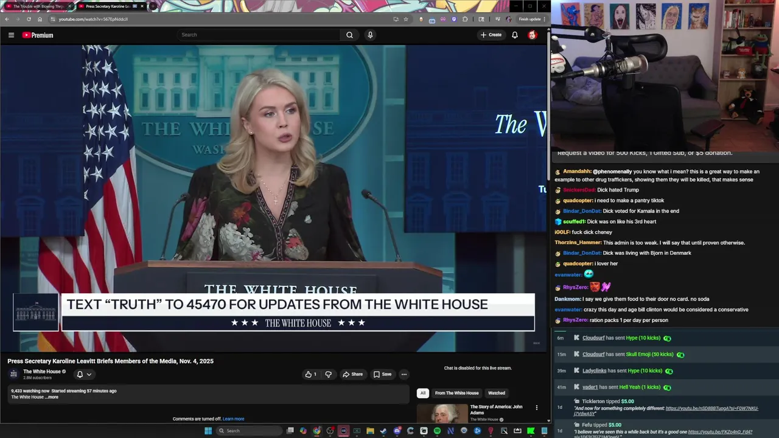
Task: Select the All filter chip
Action: tap(422, 393)
